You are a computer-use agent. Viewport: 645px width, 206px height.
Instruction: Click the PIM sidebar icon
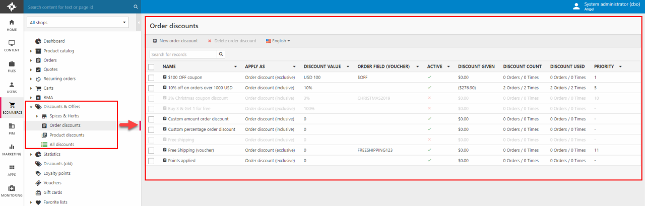tap(12, 128)
